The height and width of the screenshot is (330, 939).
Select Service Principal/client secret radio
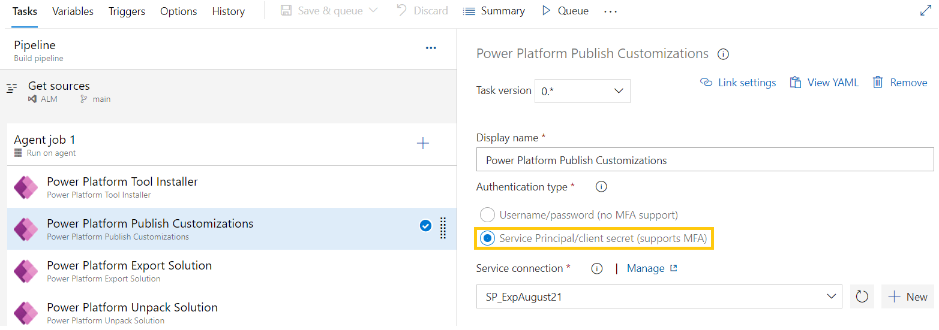coord(488,238)
